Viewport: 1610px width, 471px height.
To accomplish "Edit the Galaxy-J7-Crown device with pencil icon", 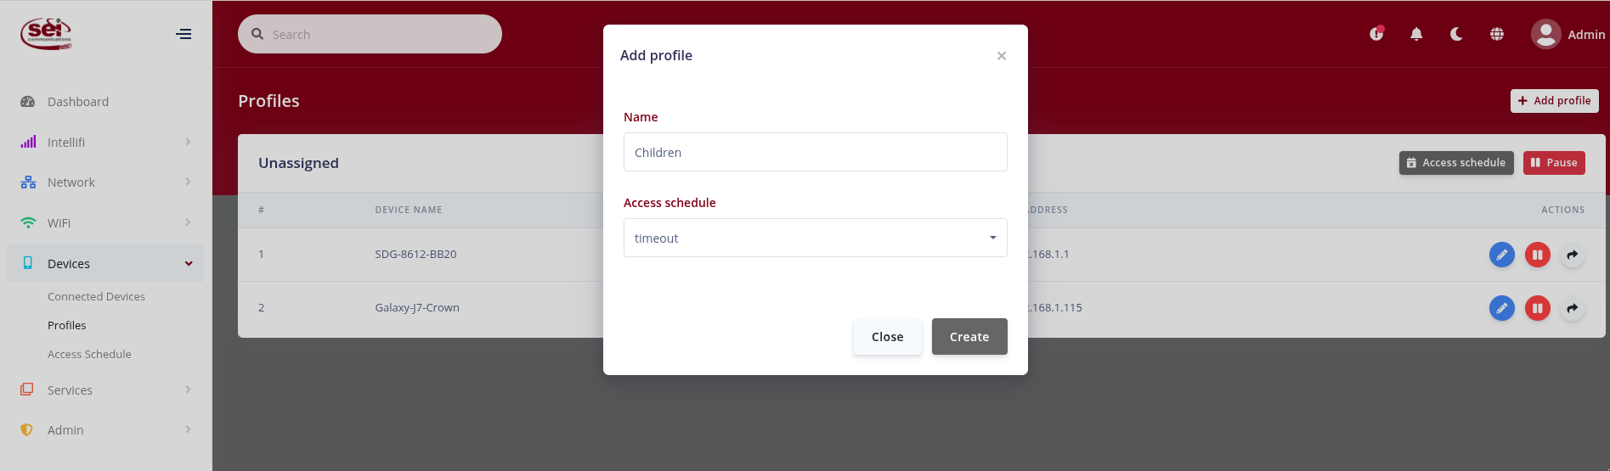I will (x=1502, y=308).
